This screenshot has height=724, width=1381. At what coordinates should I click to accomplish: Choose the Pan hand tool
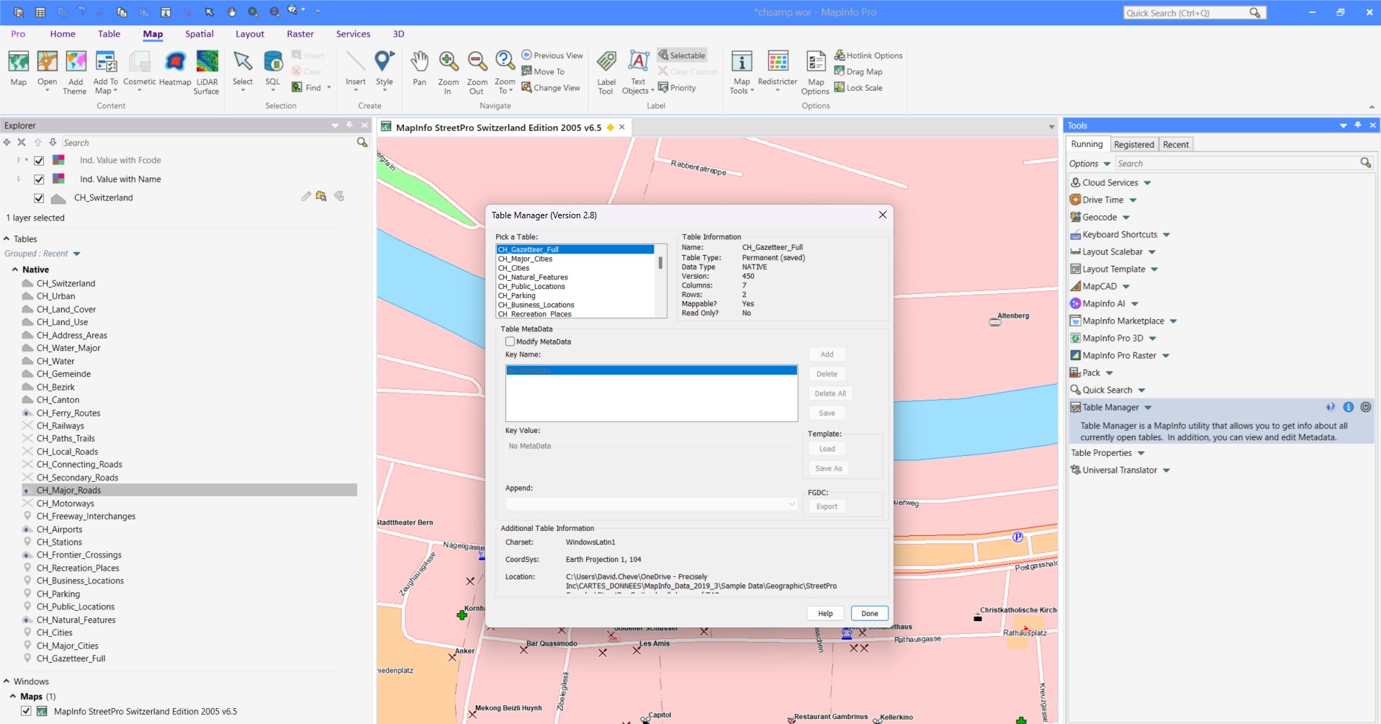[420, 69]
